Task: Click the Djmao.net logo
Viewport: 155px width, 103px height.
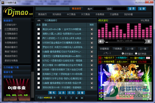Action: pos(18,12)
